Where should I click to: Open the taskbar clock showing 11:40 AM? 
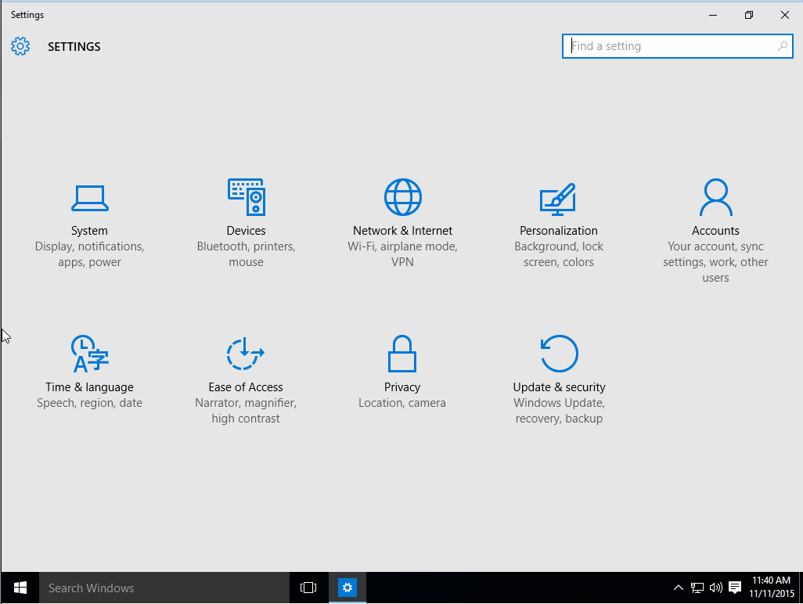(771, 587)
